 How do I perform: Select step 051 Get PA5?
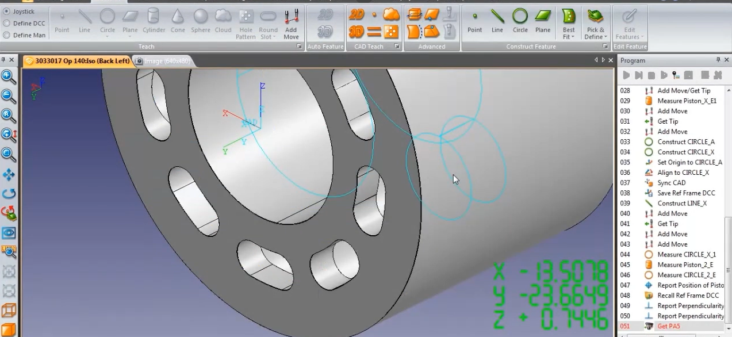click(x=670, y=326)
